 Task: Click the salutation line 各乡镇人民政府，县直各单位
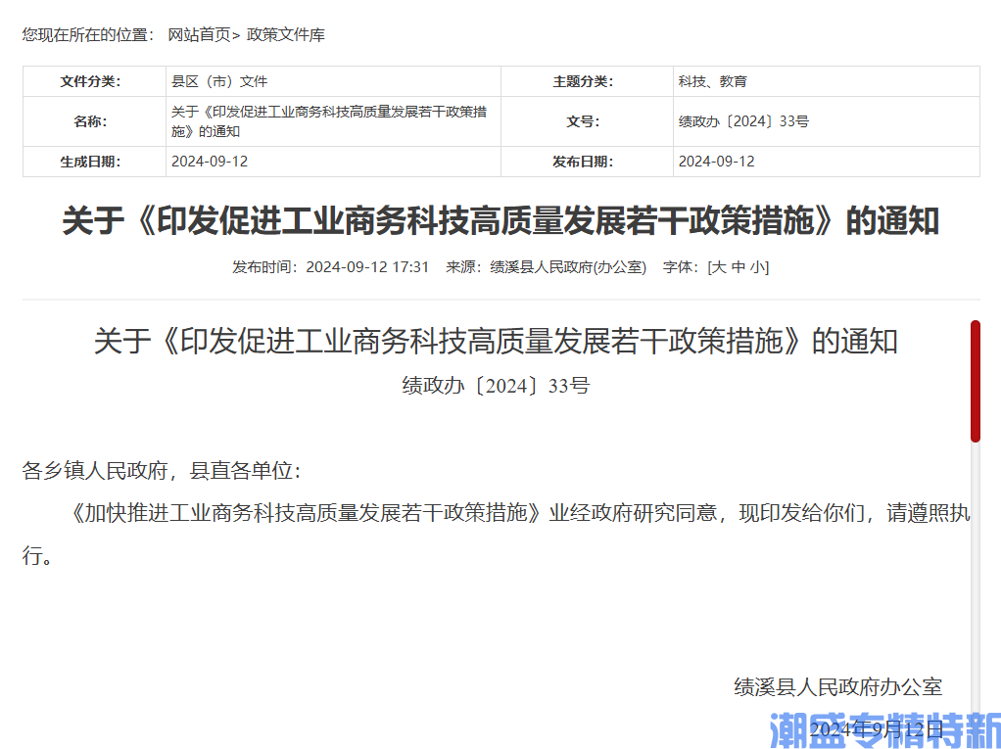(x=161, y=471)
